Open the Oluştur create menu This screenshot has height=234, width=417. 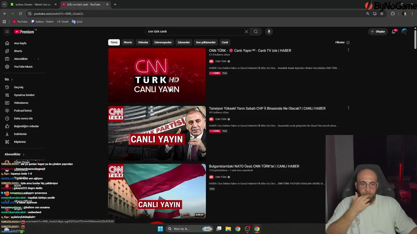[377, 32]
